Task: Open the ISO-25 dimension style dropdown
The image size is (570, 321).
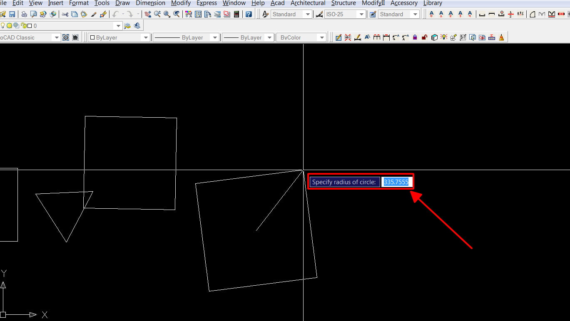Action: [361, 14]
